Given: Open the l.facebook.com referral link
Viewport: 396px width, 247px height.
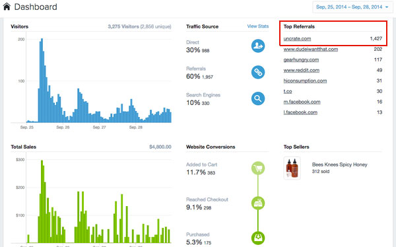Looking at the screenshot, I should (x=300, y=112).
